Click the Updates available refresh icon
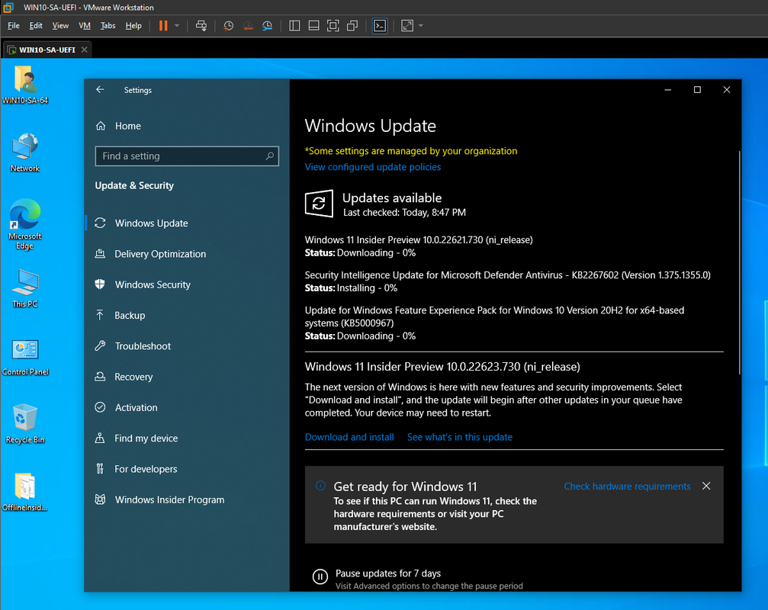Screen dimensions: 768x610 point(319,203)
